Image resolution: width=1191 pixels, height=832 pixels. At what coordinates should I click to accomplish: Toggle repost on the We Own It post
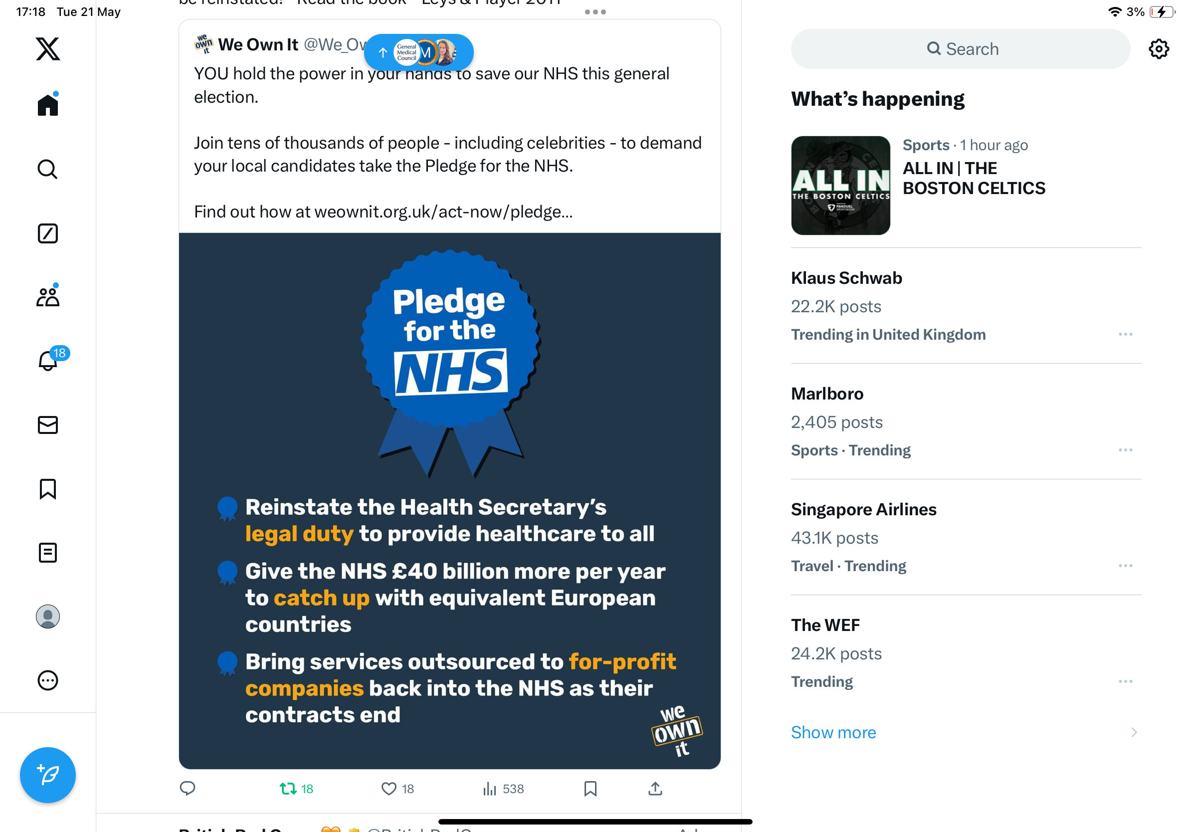[296, 789]
